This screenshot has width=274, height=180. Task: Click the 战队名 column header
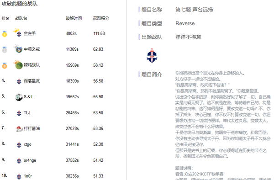click(x=21, y=18)
